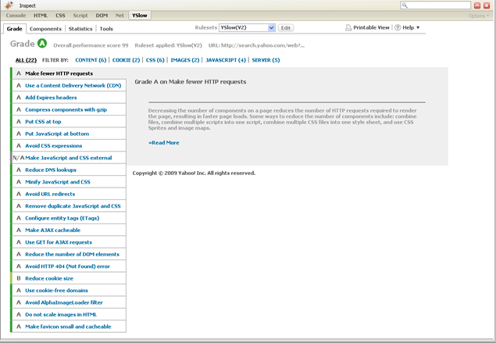Select Compress components with gzip rule
Screen dimensions: 496x343
pyautogui.click(x=69, y=109)
